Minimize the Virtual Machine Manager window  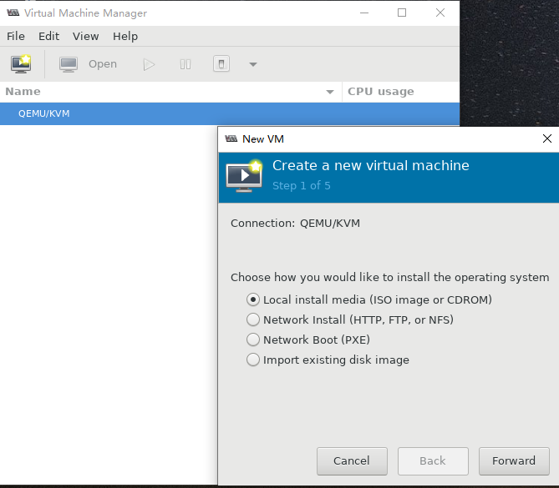(x=364, y=13)
